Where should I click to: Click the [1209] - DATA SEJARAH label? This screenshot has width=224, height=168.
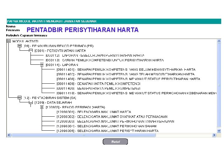pos(53,103)
